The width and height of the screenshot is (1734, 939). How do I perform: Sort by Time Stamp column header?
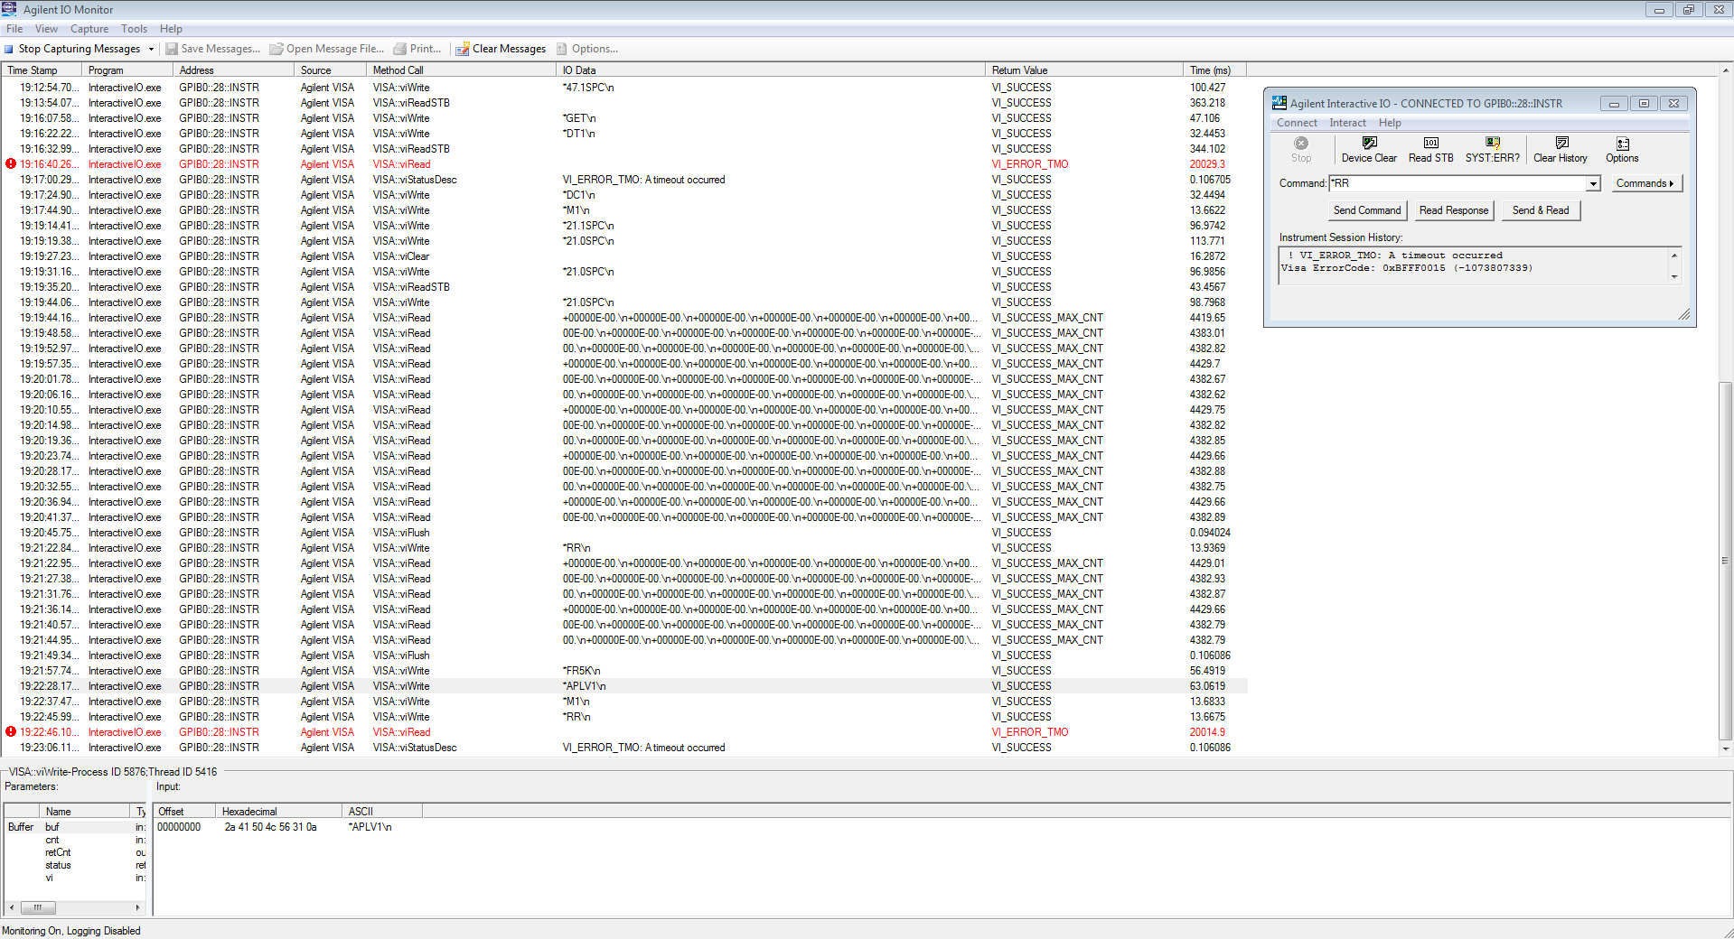point(42,70)
